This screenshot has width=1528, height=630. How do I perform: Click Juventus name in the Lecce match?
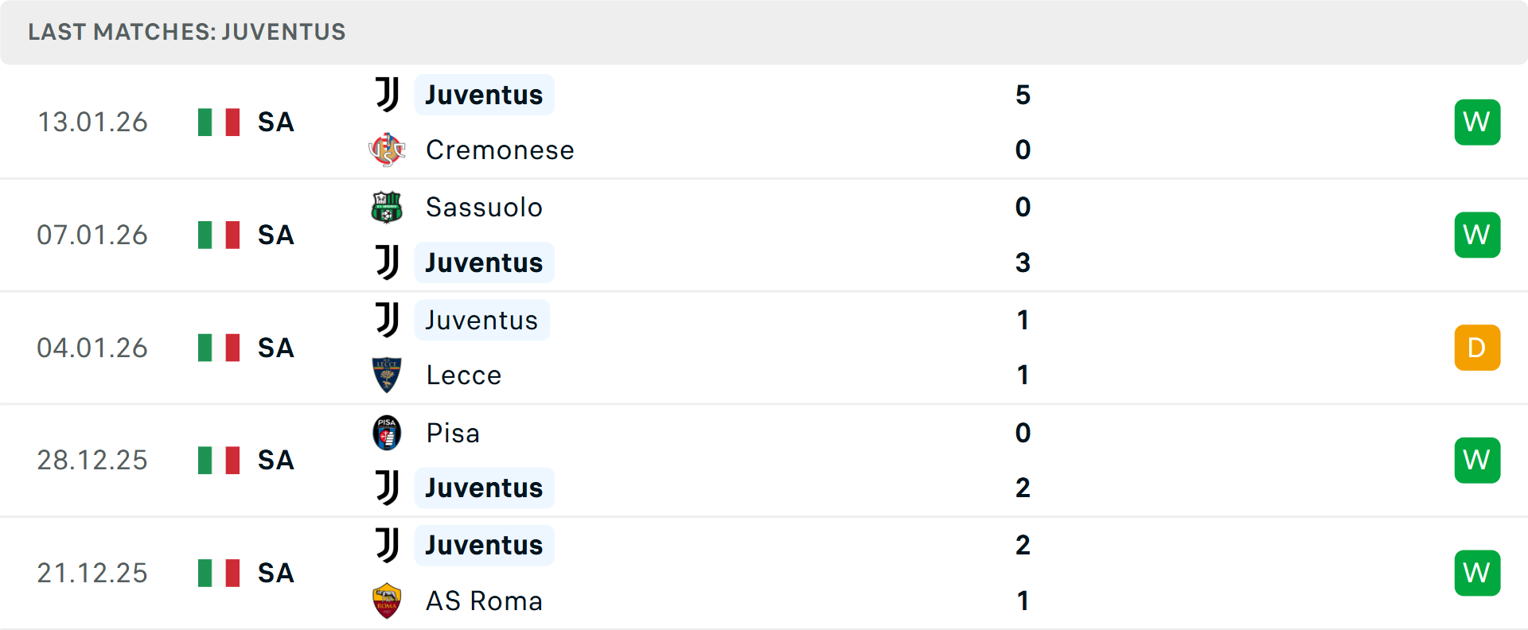pyautogui.click(x=481, y=320)
